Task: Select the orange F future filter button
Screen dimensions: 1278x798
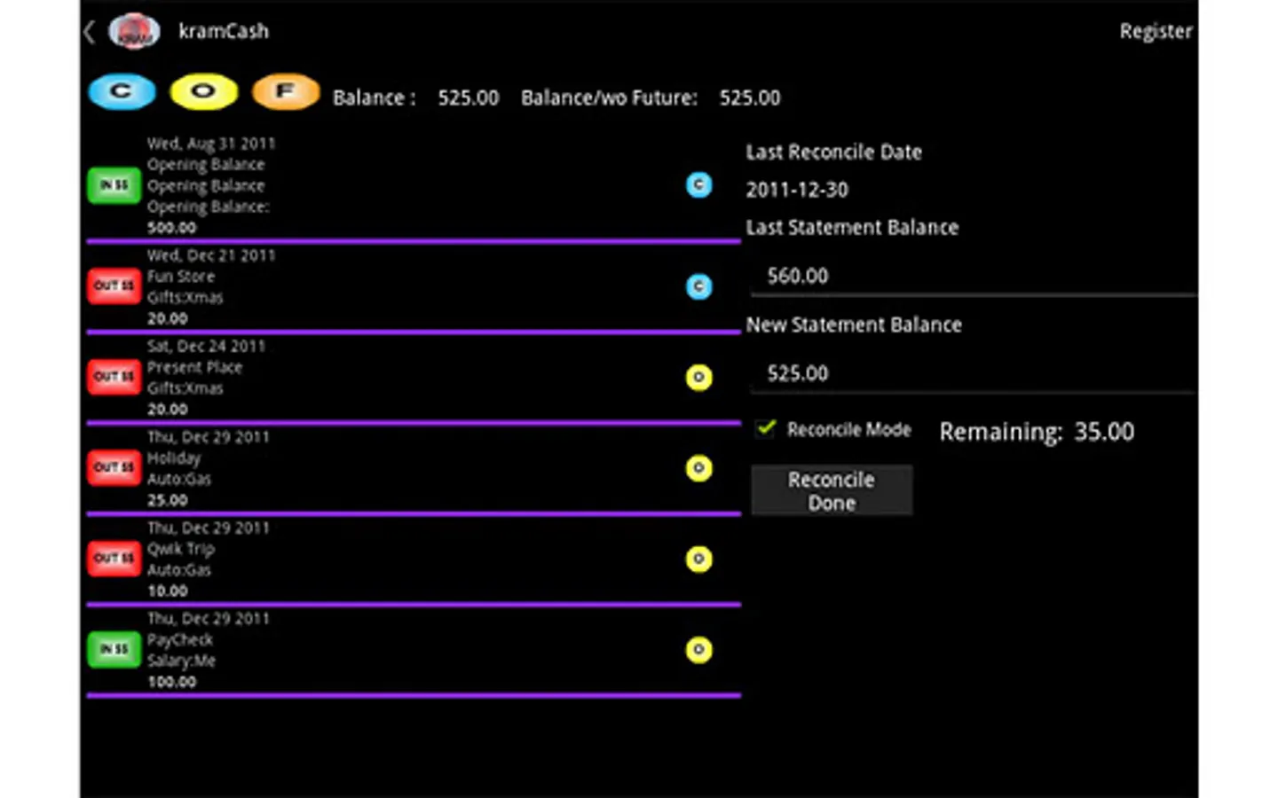Action: tap(285, 92)
